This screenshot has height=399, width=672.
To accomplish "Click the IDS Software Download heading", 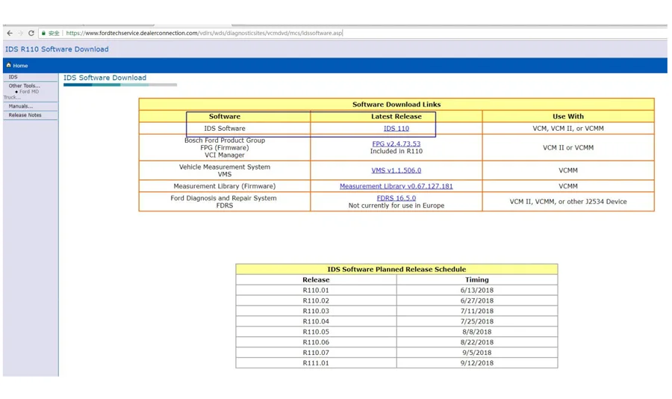I will tap(105, 78).
